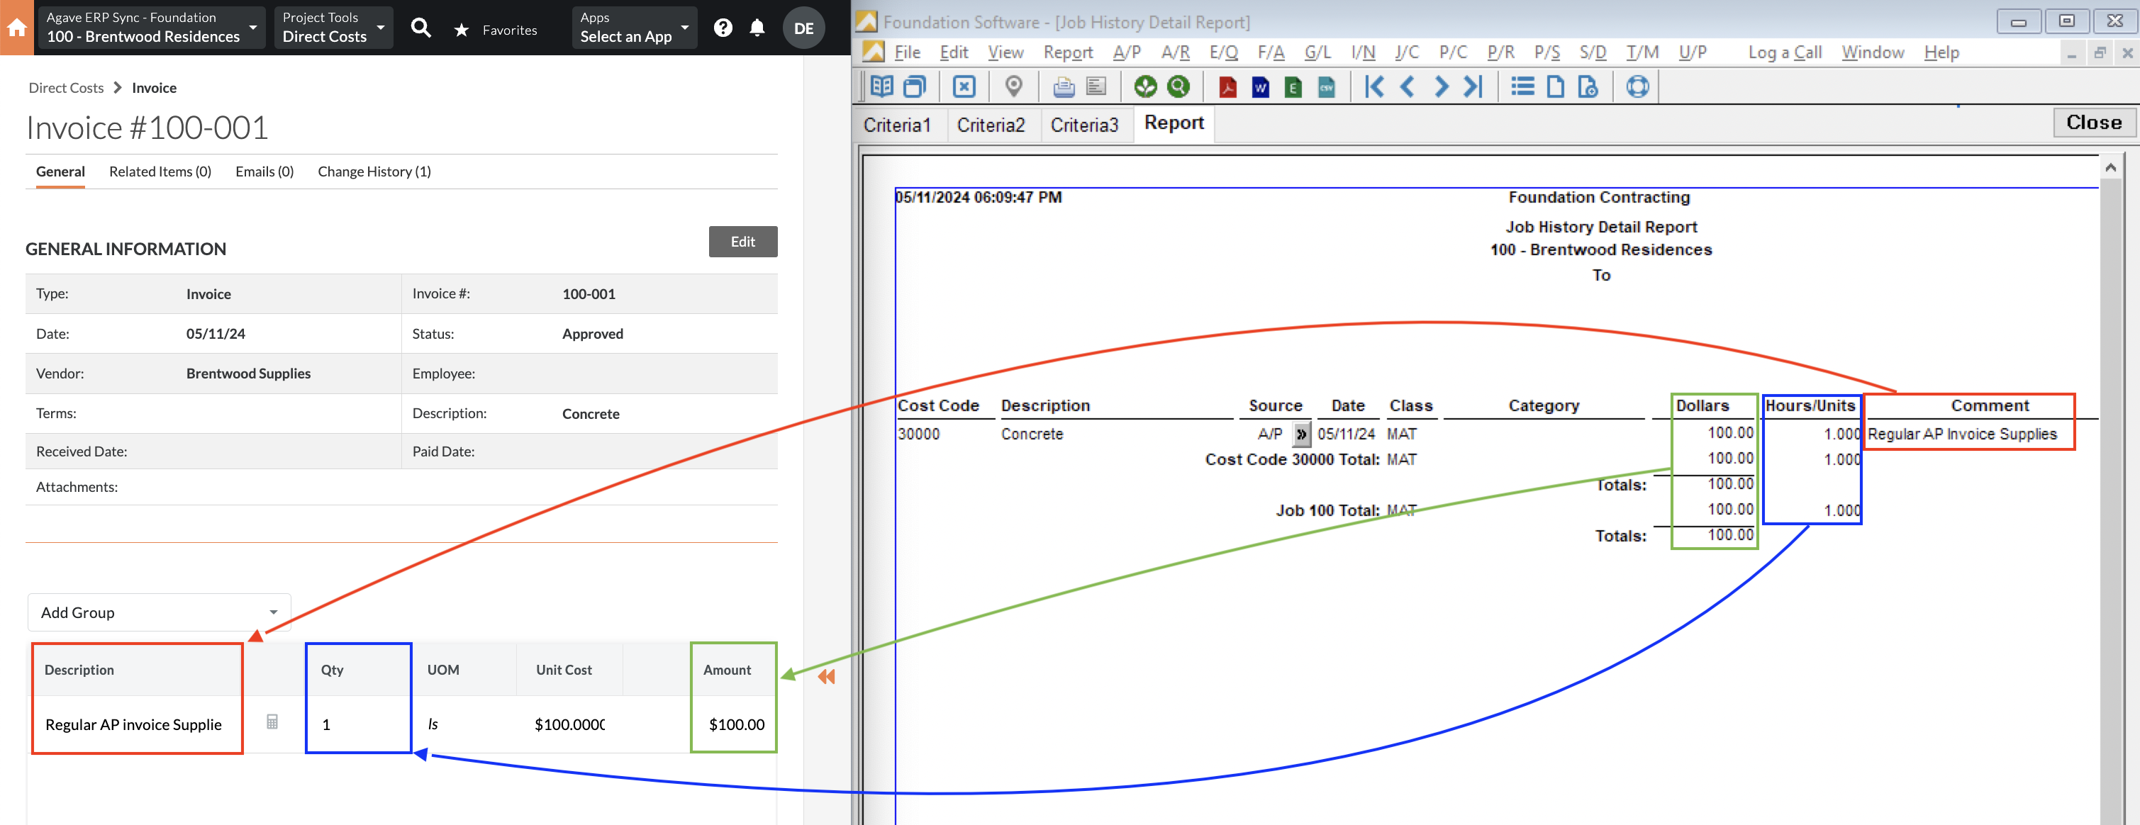Open Log a Call menu
Image resolution: width=2140 pixels, height=825 pixels.
(1785, 52)
